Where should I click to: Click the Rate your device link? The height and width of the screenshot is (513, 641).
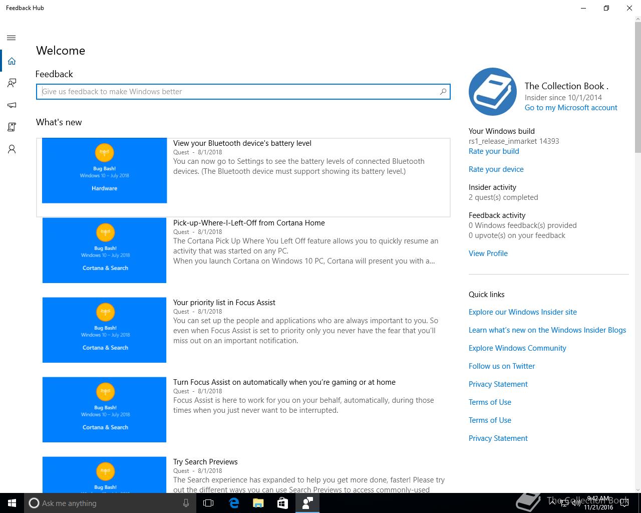tap(496, 169)
